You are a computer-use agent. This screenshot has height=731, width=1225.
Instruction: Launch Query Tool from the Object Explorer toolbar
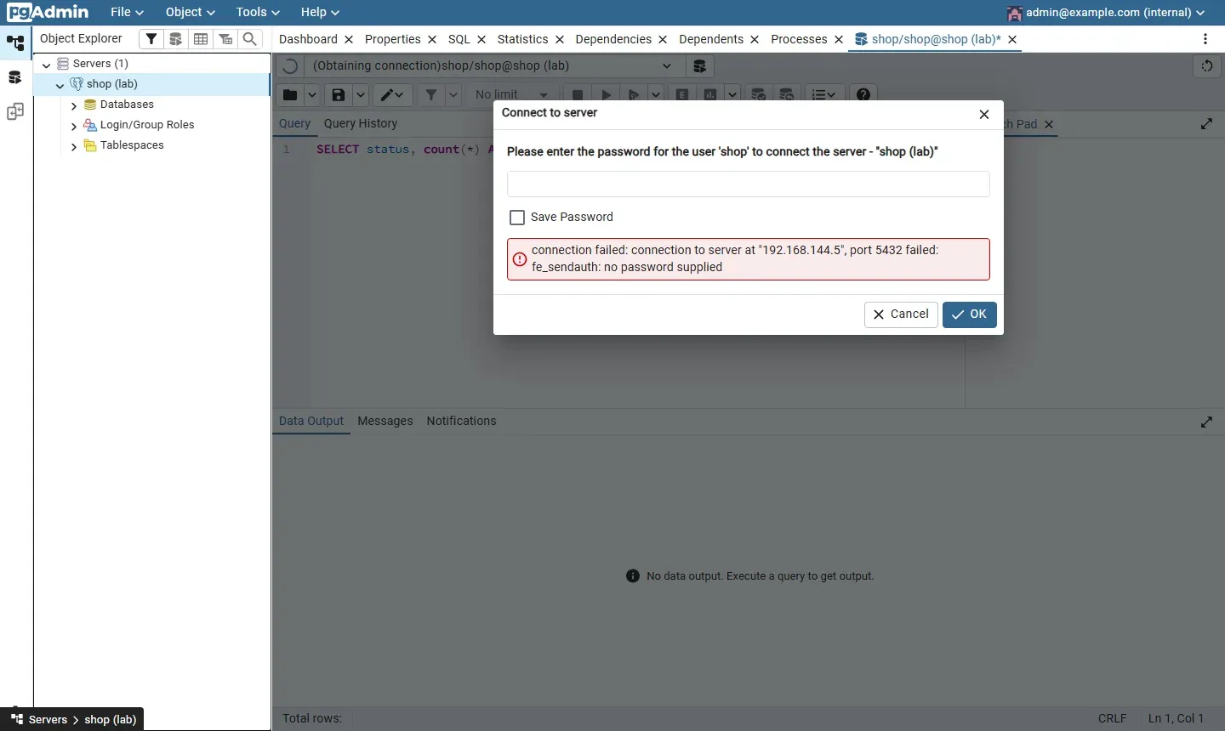point(175,39)
